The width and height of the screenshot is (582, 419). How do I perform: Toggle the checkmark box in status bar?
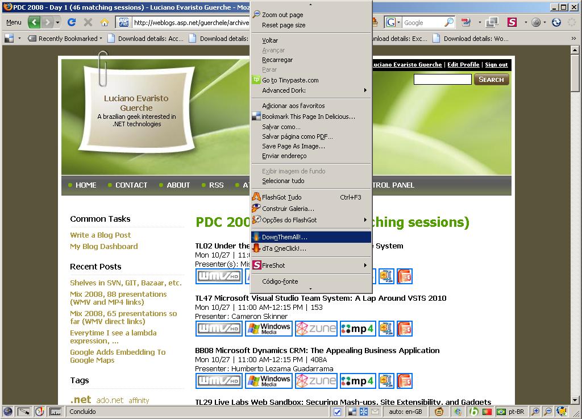pos(338,412)
